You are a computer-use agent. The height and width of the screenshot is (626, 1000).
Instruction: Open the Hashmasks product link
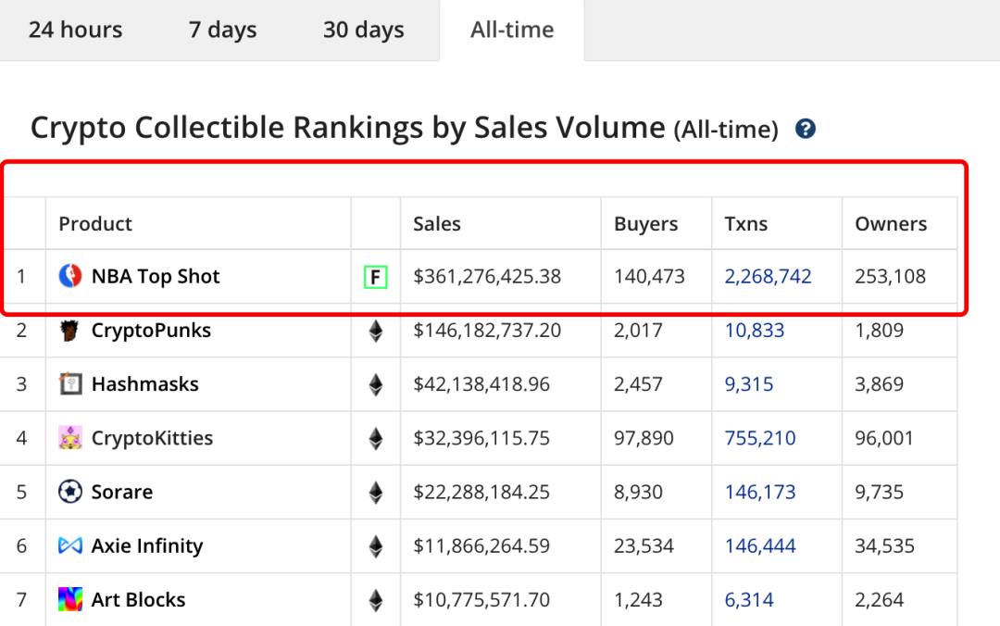coord(145,384)
